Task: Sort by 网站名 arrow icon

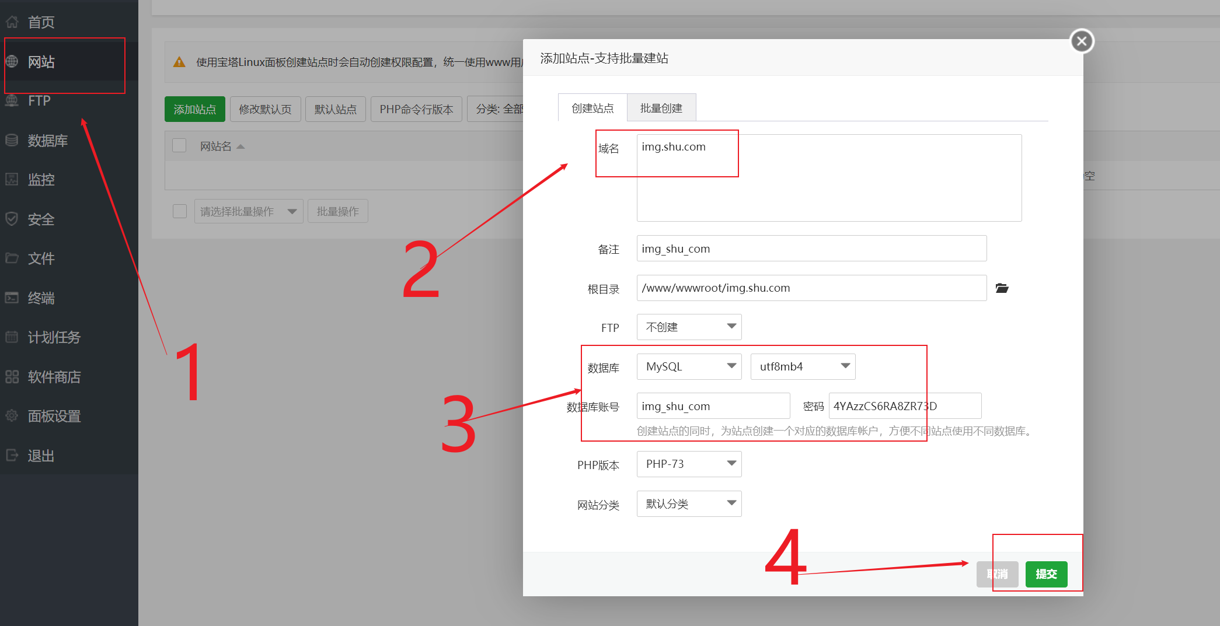Action: [240, 146]
